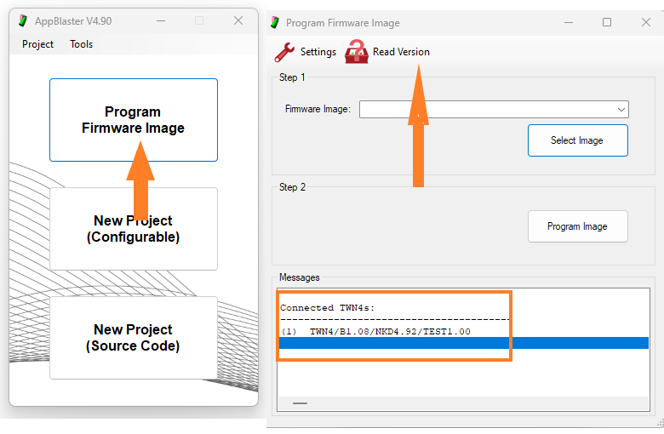Open the Tools menu in AppBlaster
This screenshot has height=434, width=664.
pos(82,44)
